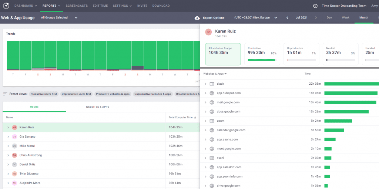Apply Productive websites & apps preset
Screen dimensions: 379x189
[x=113, y=94]
